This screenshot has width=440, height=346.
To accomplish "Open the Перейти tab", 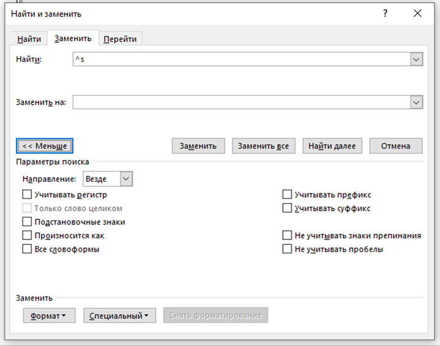I will pyautogui.click(x=120, y=39).
